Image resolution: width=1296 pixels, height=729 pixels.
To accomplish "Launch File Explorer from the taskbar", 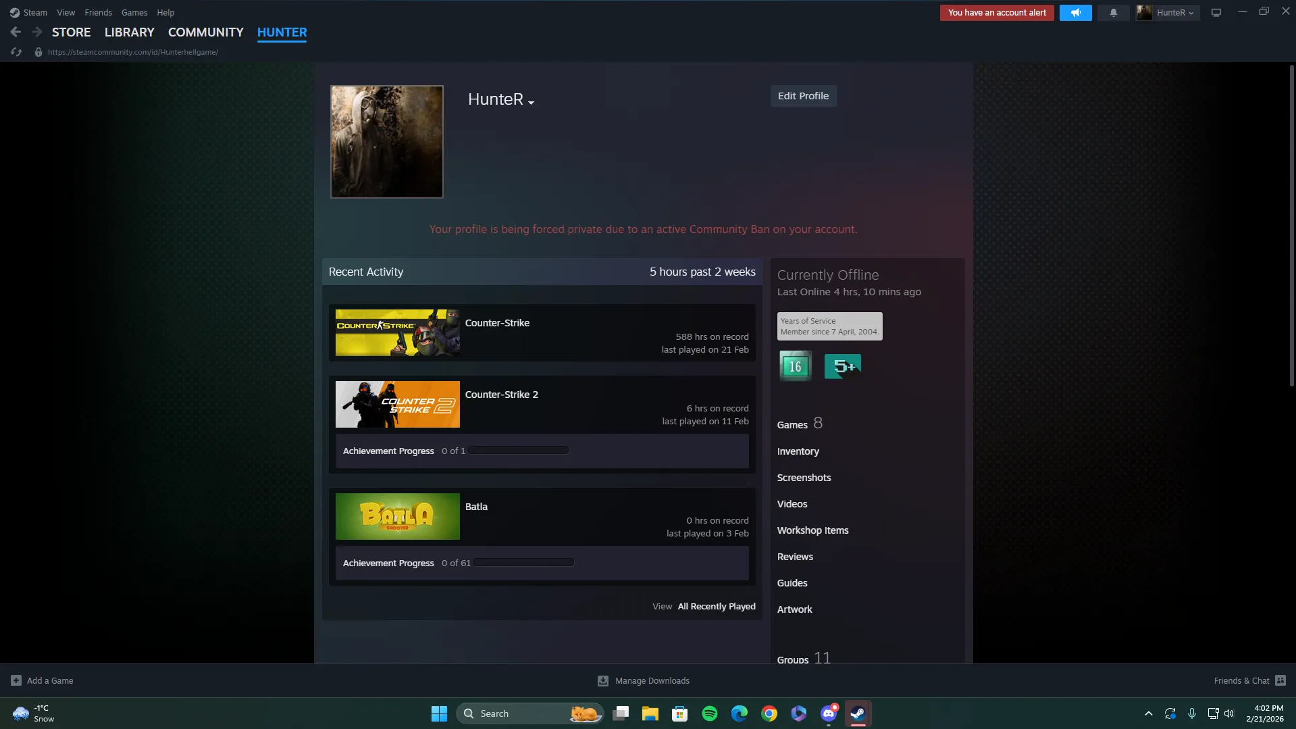I will (650, 713).
